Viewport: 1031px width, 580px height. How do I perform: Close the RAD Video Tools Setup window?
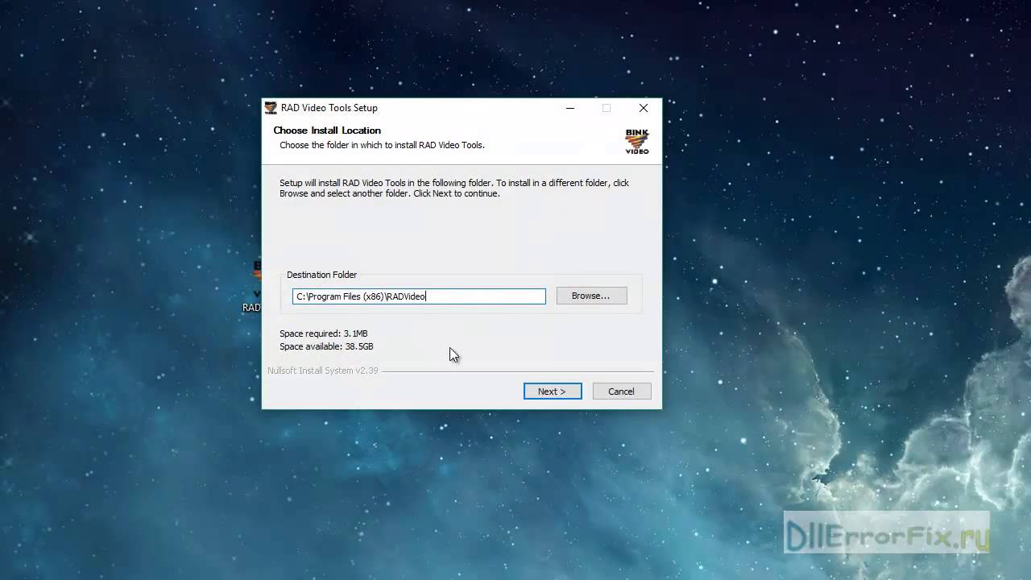coord(643,108)
